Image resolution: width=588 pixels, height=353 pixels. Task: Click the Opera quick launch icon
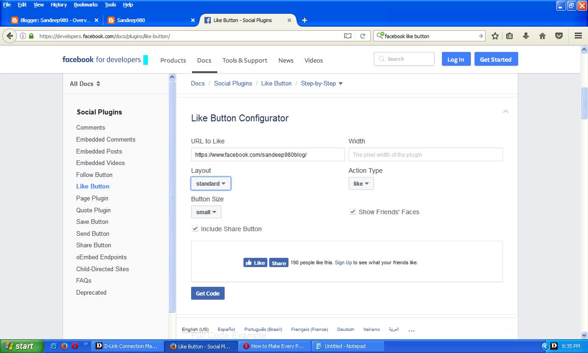pos(75,346)
